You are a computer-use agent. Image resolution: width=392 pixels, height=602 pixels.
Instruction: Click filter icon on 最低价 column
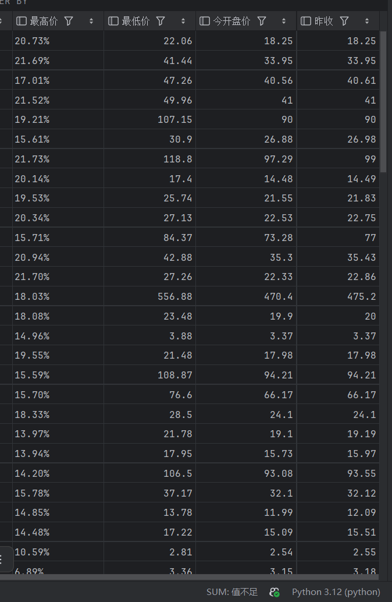(161, 21)
